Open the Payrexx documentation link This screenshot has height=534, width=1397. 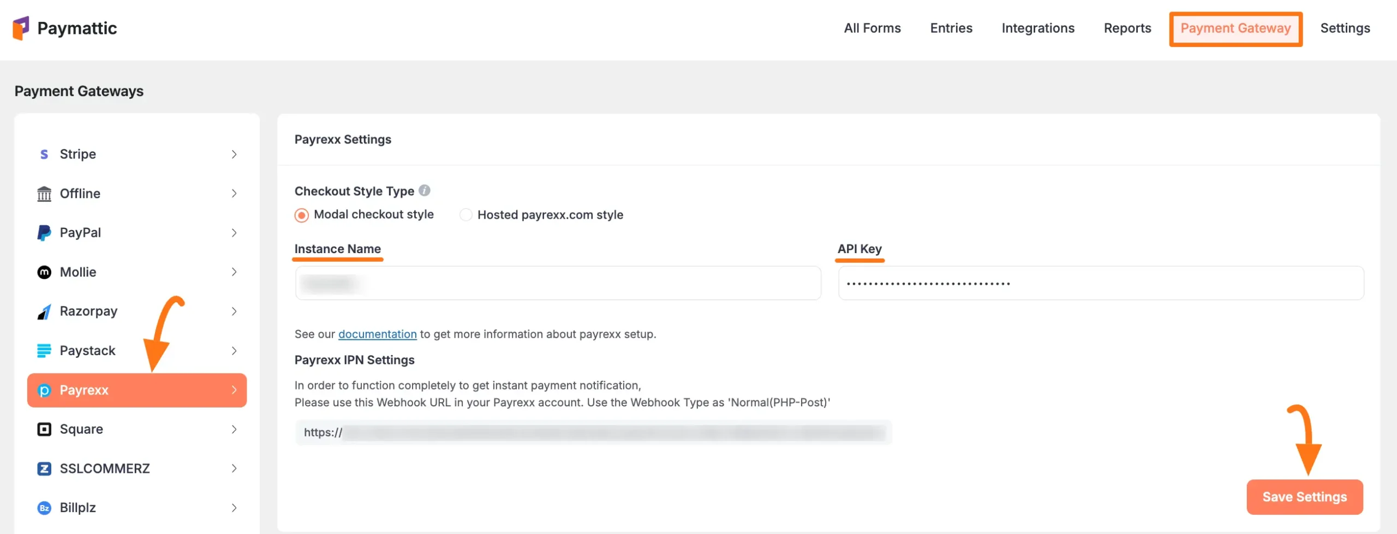pyautogui.click(x=377, y=334)
